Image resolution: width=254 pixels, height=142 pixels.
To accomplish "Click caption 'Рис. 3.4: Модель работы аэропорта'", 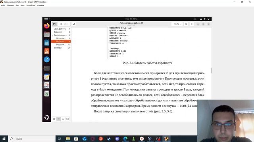I will [147, 63].
